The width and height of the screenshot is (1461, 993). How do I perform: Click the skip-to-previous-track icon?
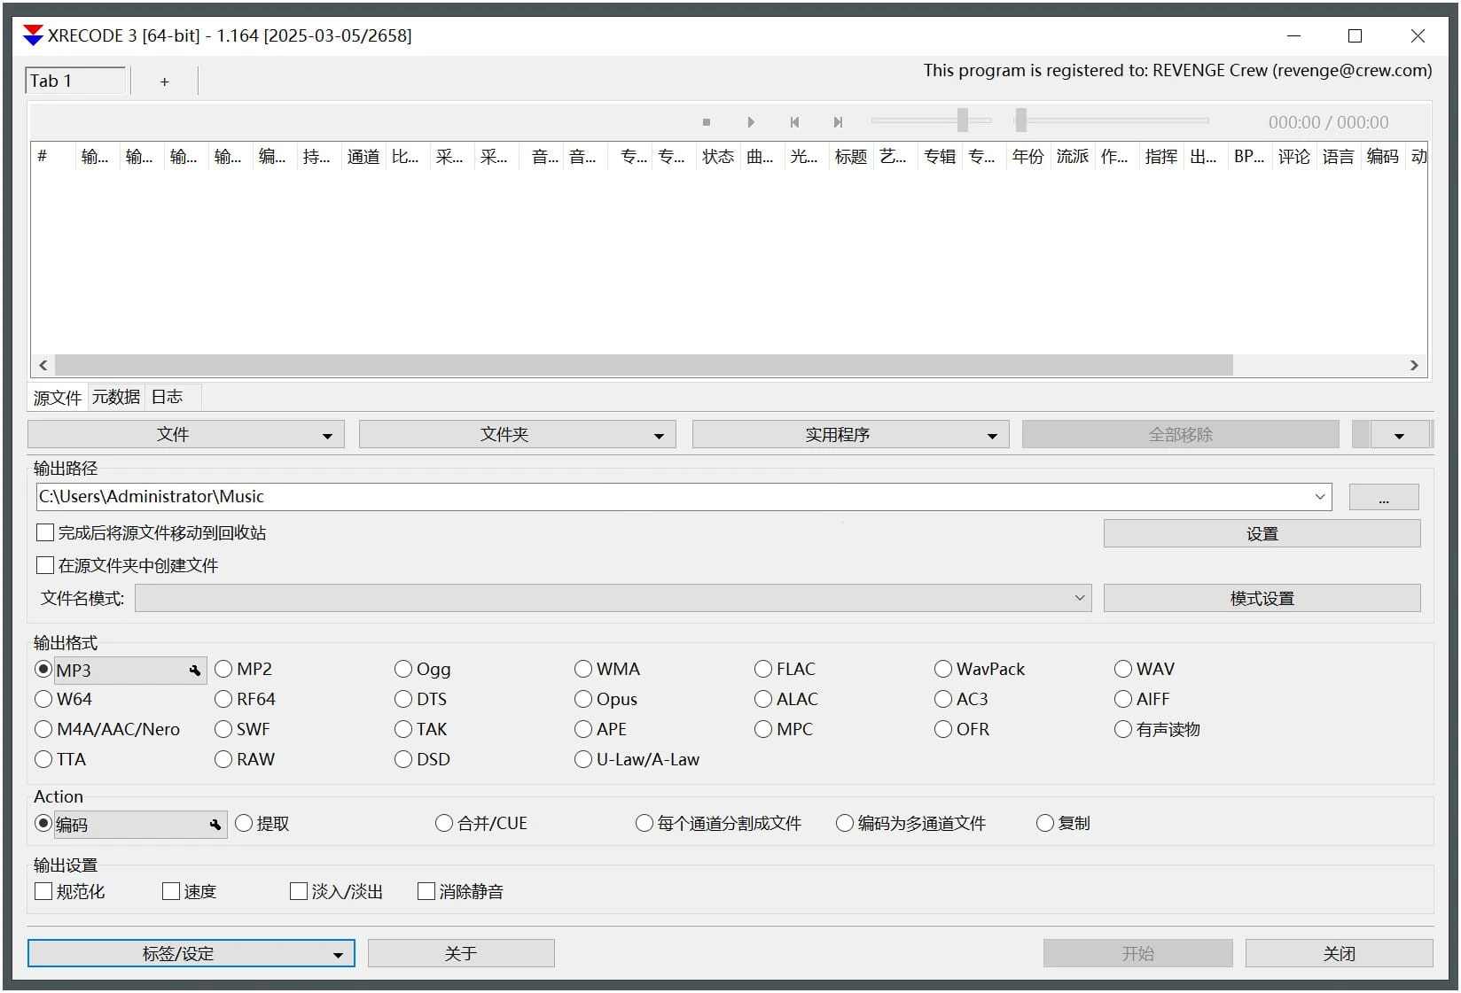click(x=793, y=122)
